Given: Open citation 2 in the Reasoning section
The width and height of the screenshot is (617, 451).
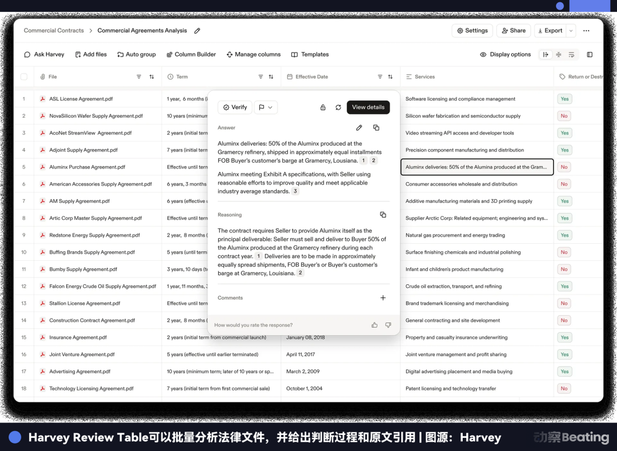Looking at the screenshot, I should coord(301,273).
